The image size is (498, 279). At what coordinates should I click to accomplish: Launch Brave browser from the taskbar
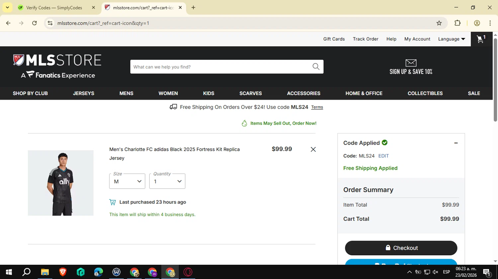[63, 272]
